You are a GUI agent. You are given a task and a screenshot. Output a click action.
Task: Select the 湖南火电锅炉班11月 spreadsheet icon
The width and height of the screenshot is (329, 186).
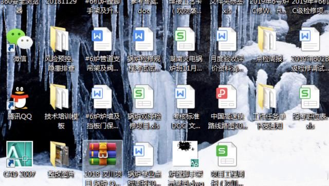click(185, 40)
